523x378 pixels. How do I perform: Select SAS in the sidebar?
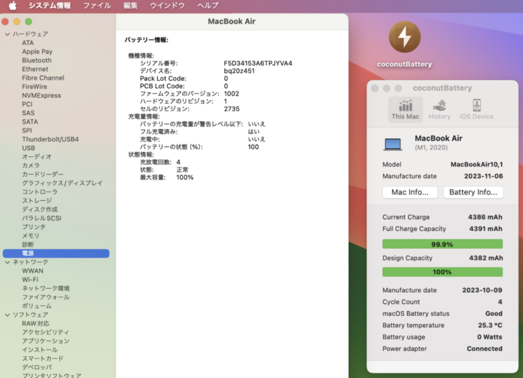coord(28,113)
